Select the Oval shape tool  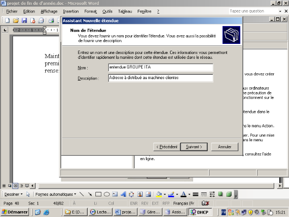pos(107,194)
